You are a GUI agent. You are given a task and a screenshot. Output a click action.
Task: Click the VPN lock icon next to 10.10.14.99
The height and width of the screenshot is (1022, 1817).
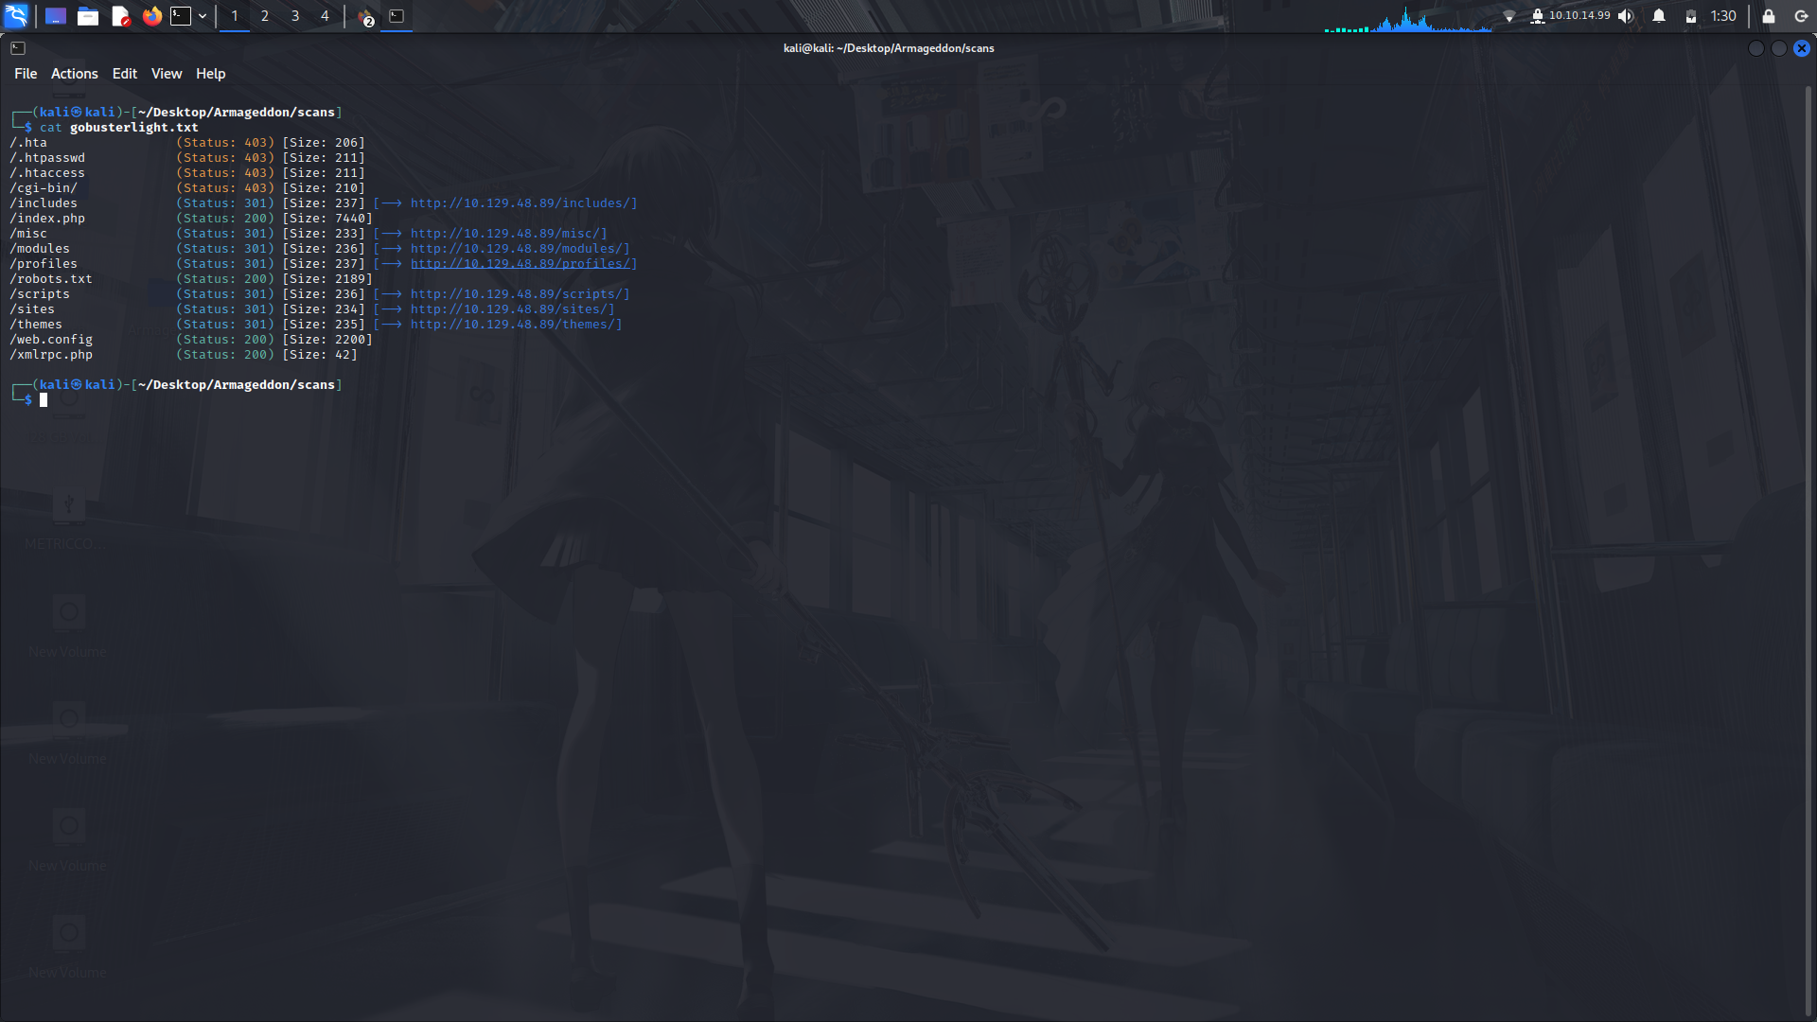tap(1538, 16)
